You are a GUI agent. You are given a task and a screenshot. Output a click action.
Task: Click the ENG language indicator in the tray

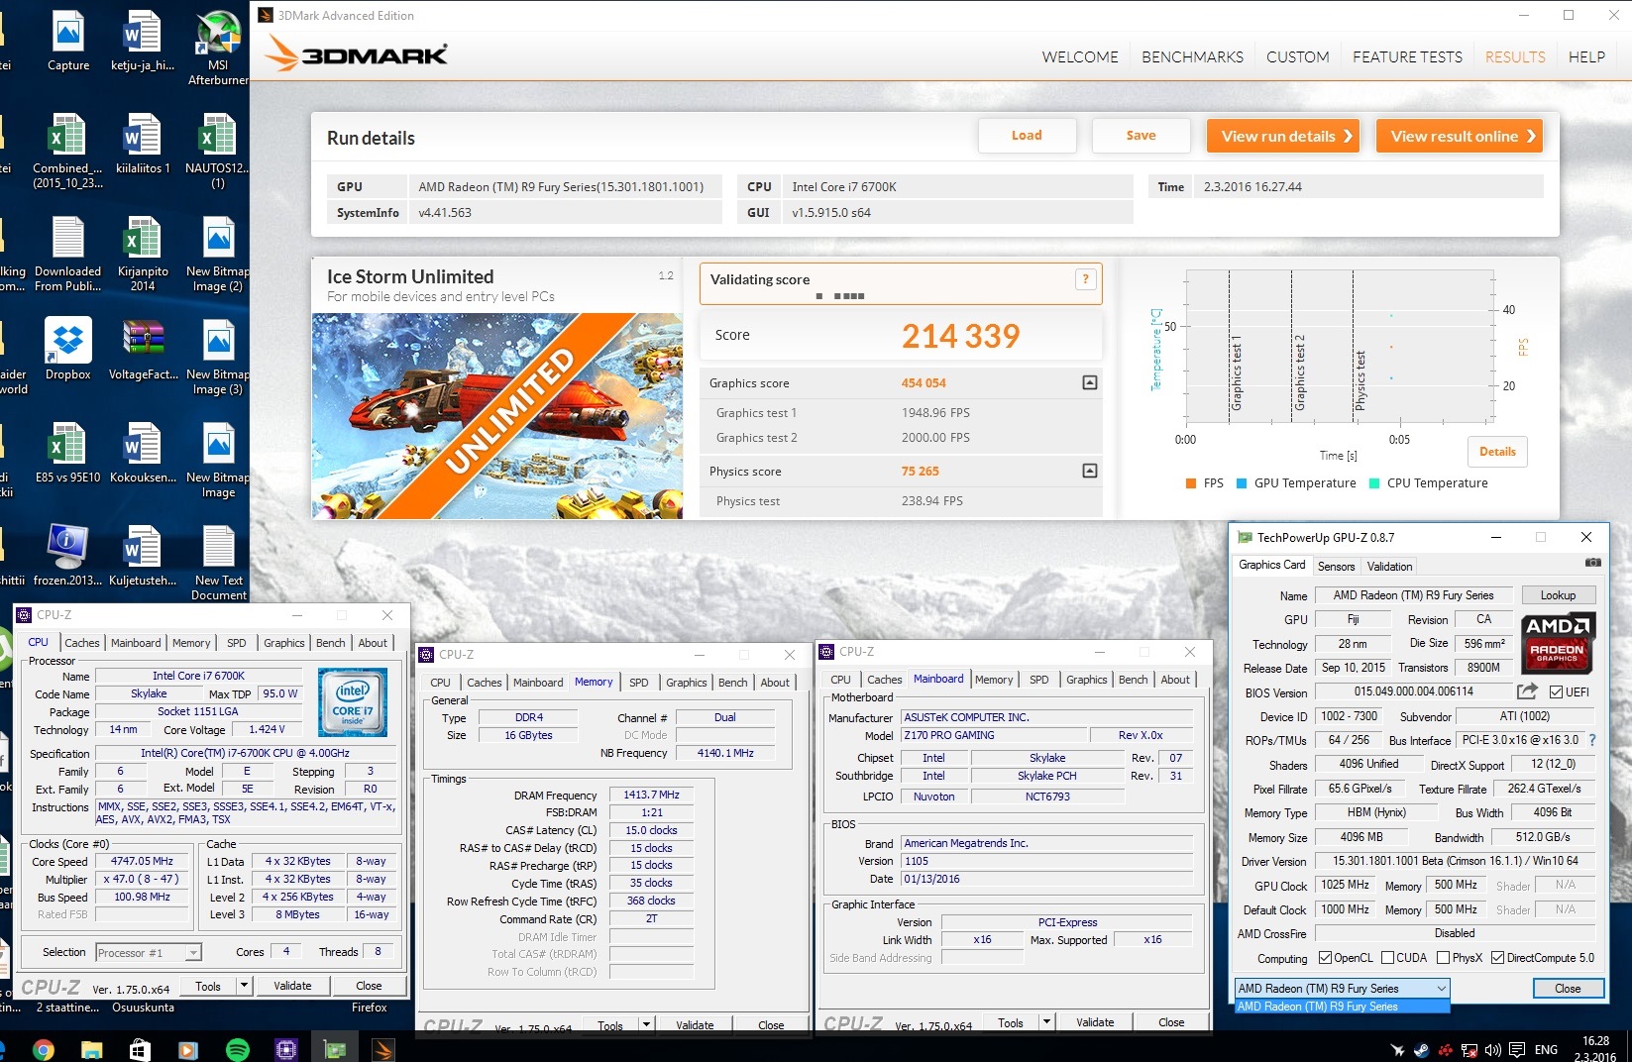[1546, 1050]
